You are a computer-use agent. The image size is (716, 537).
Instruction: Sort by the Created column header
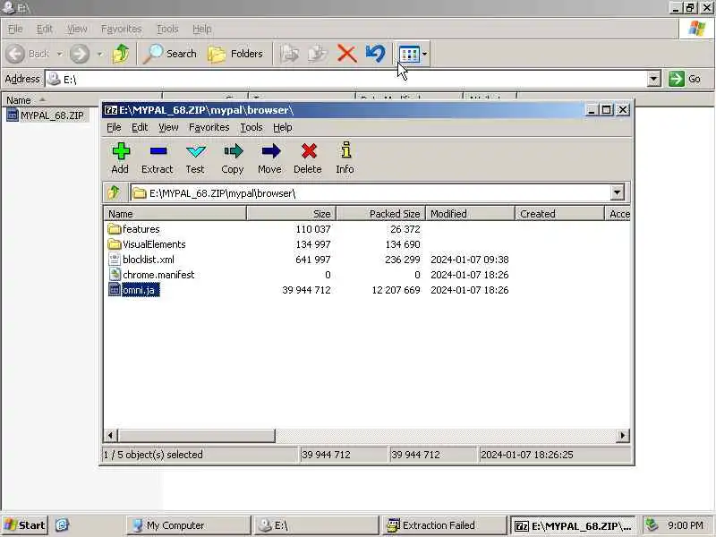coord(560,214)
